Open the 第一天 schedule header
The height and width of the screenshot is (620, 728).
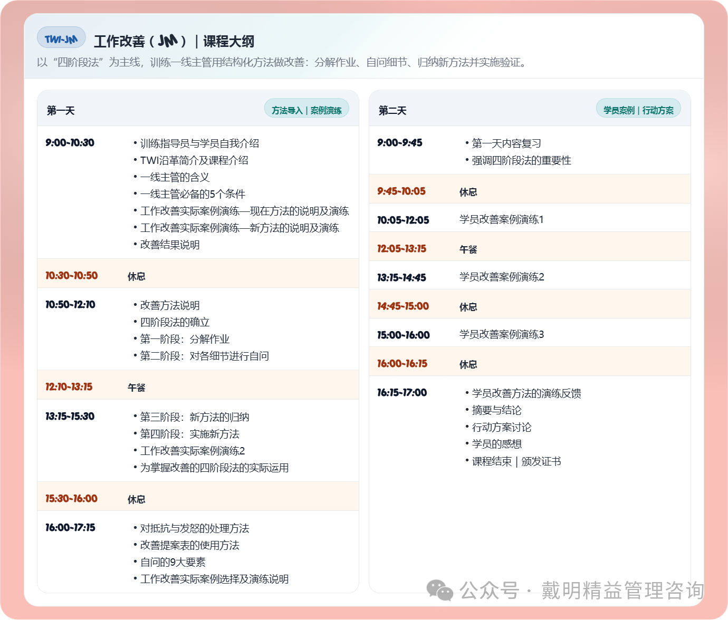click(x=61, y=110)
